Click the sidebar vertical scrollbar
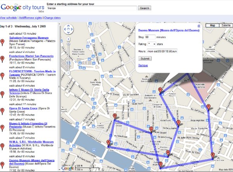The height and width of the screenshot is (172, 233). point(59,86)
